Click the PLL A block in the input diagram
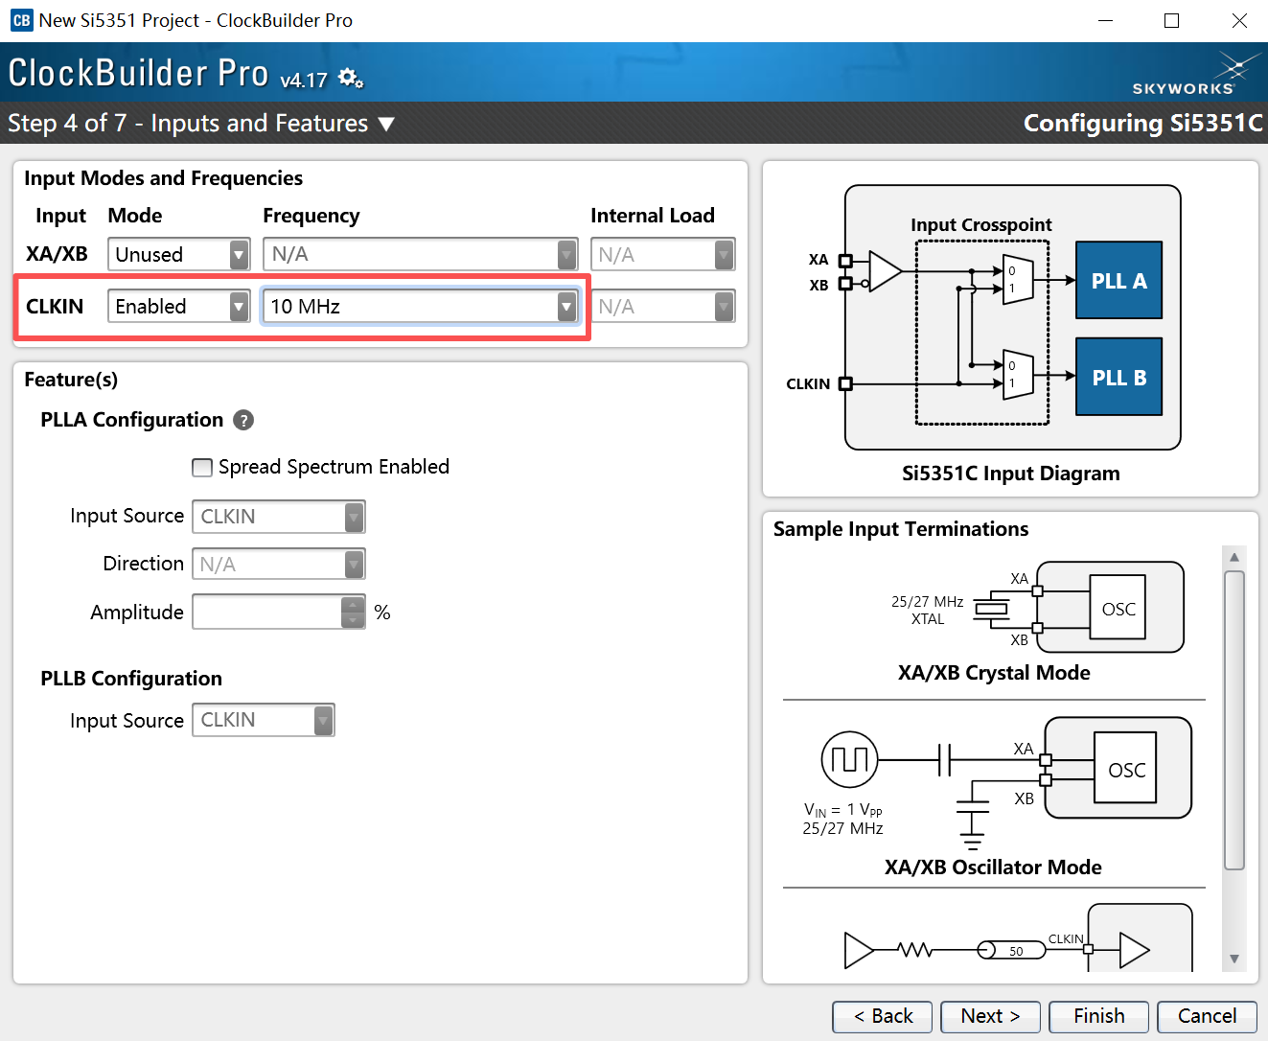Viewport: 1268px width, 1041px height. click(1118, 280)
